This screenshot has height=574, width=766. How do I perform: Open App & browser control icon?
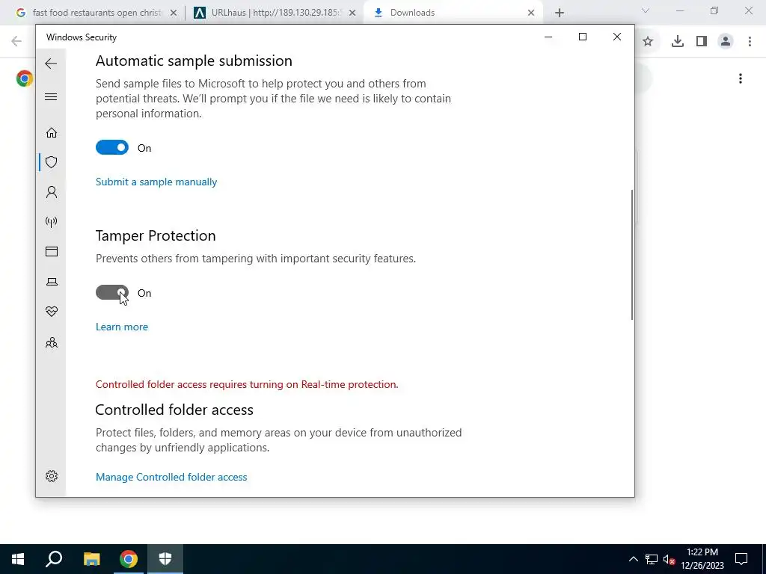[x=52, y=251]
